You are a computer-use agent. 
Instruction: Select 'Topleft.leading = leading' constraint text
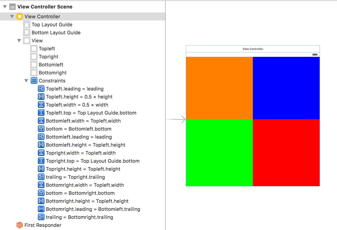[75, 89]
